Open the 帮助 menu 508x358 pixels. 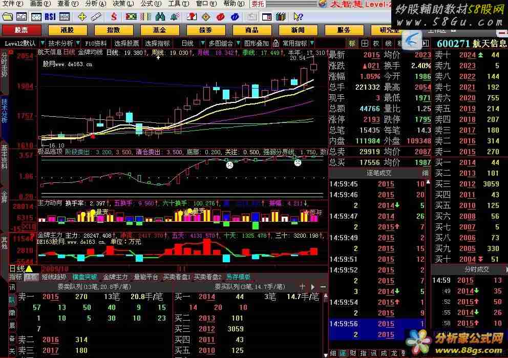[x=234, y=4]
